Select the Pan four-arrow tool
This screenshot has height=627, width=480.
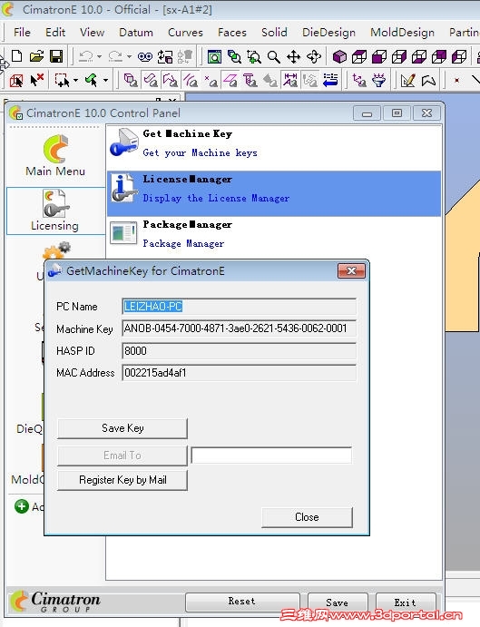tap(294, 57)
